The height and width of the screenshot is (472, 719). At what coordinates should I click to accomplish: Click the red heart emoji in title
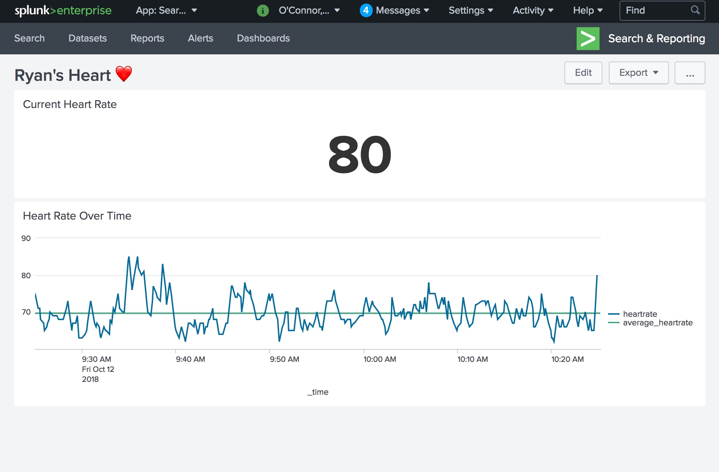point(124,74)
